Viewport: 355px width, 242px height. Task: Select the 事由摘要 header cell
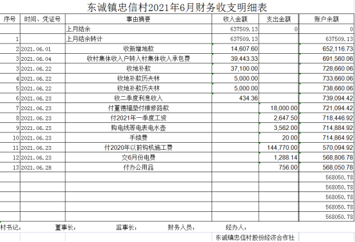tap(138, 19)
